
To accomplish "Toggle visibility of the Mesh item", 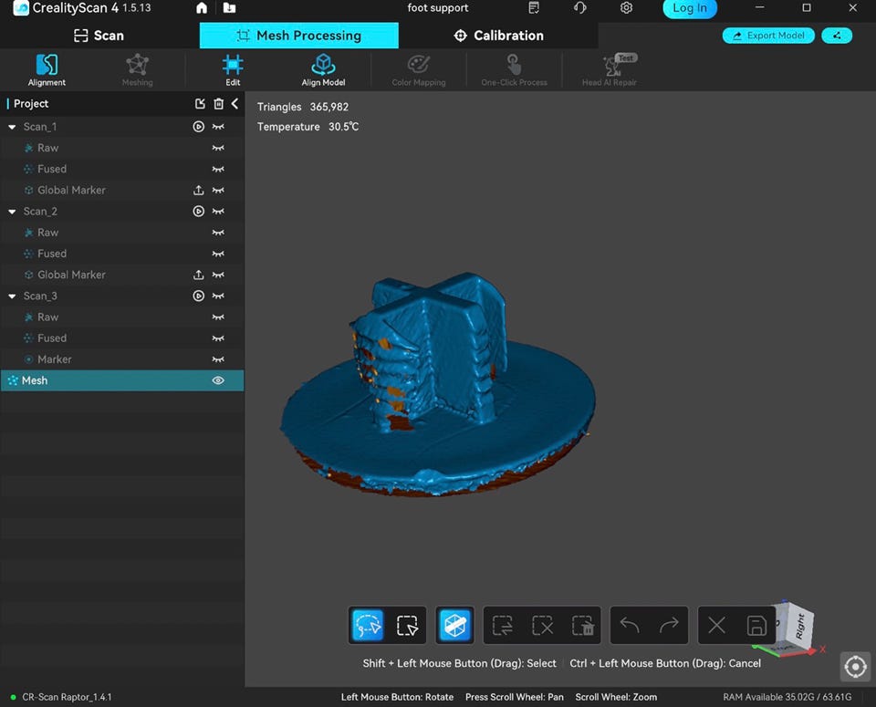I will pos(218,380).
